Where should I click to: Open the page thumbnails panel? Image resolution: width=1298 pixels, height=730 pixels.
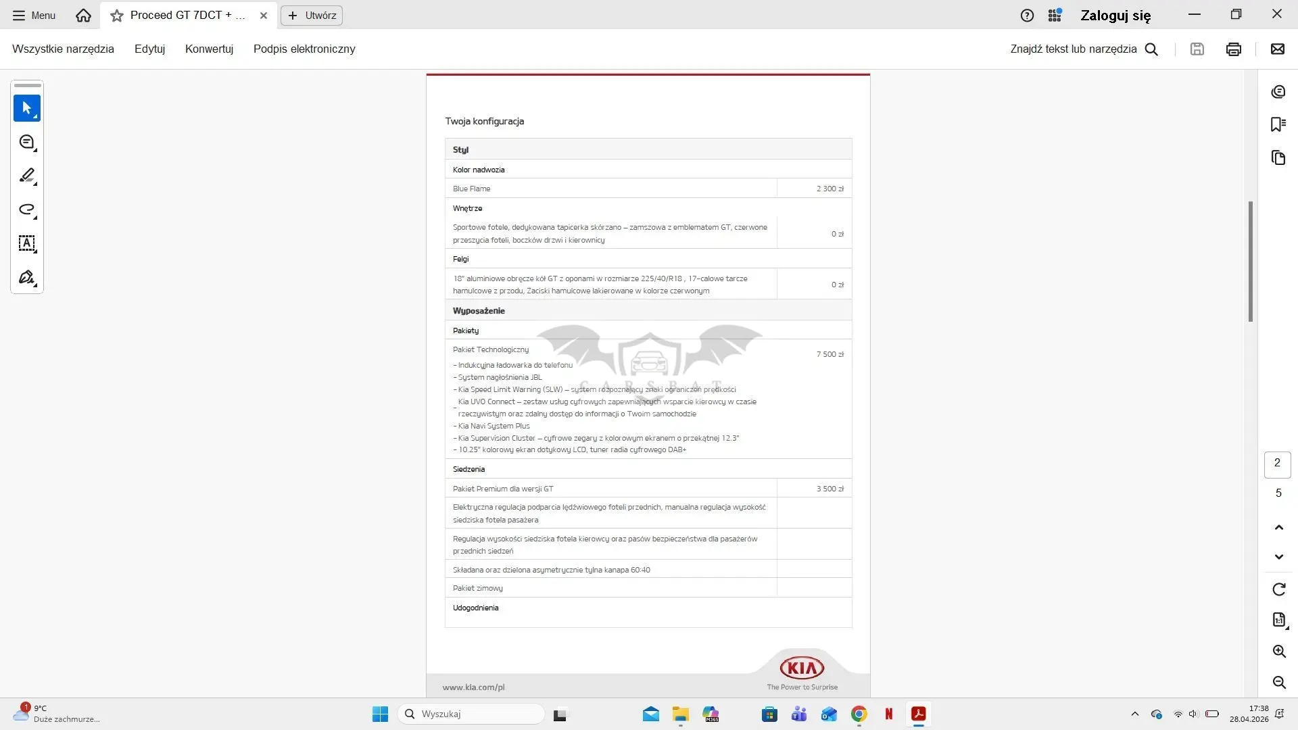tap(1278, 157)
